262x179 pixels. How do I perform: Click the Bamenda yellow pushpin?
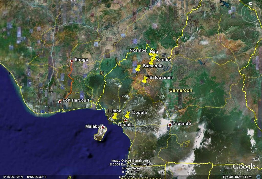pos(138,68)
